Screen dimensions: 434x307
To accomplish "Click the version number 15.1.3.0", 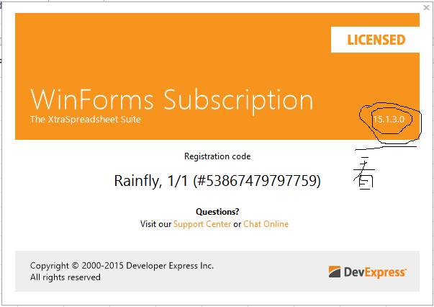I will pyautogui.click(x=389, y=120).
